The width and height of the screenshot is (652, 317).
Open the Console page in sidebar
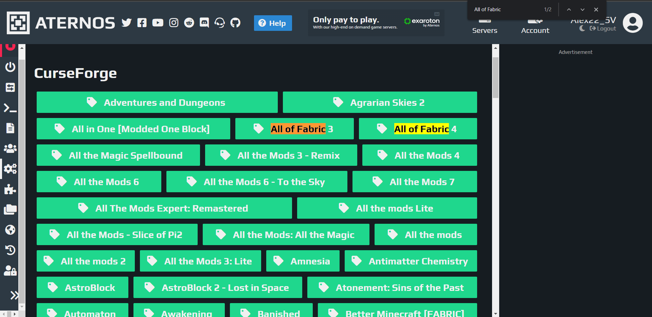tap(10, 108)
